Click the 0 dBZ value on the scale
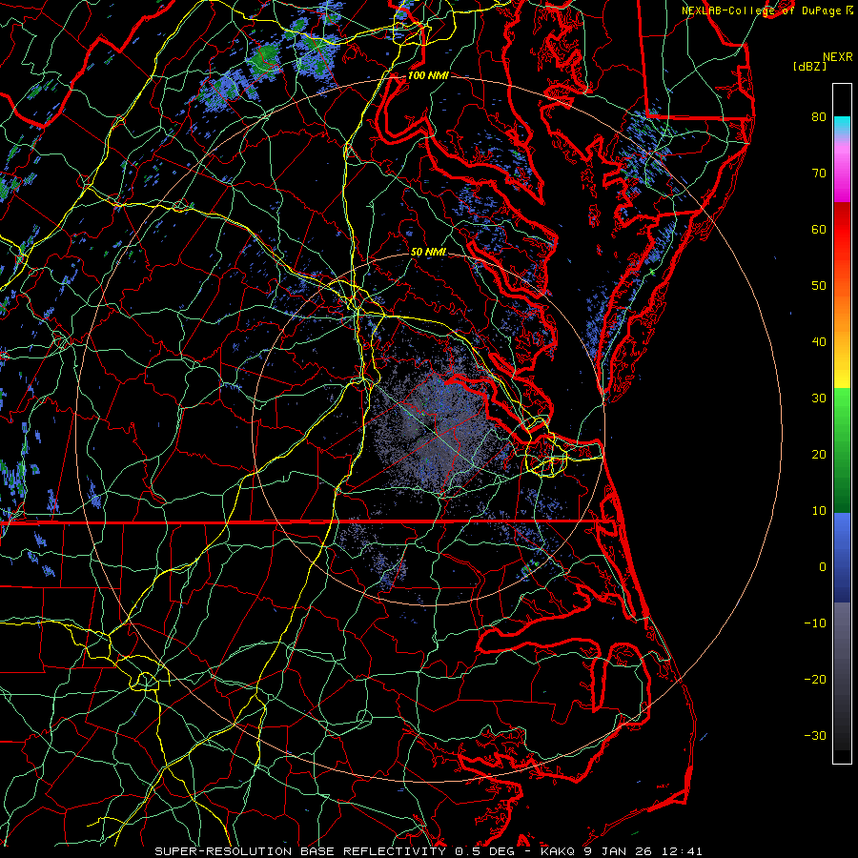This screenshot has width=858, height=858. (x=823, y=567)
